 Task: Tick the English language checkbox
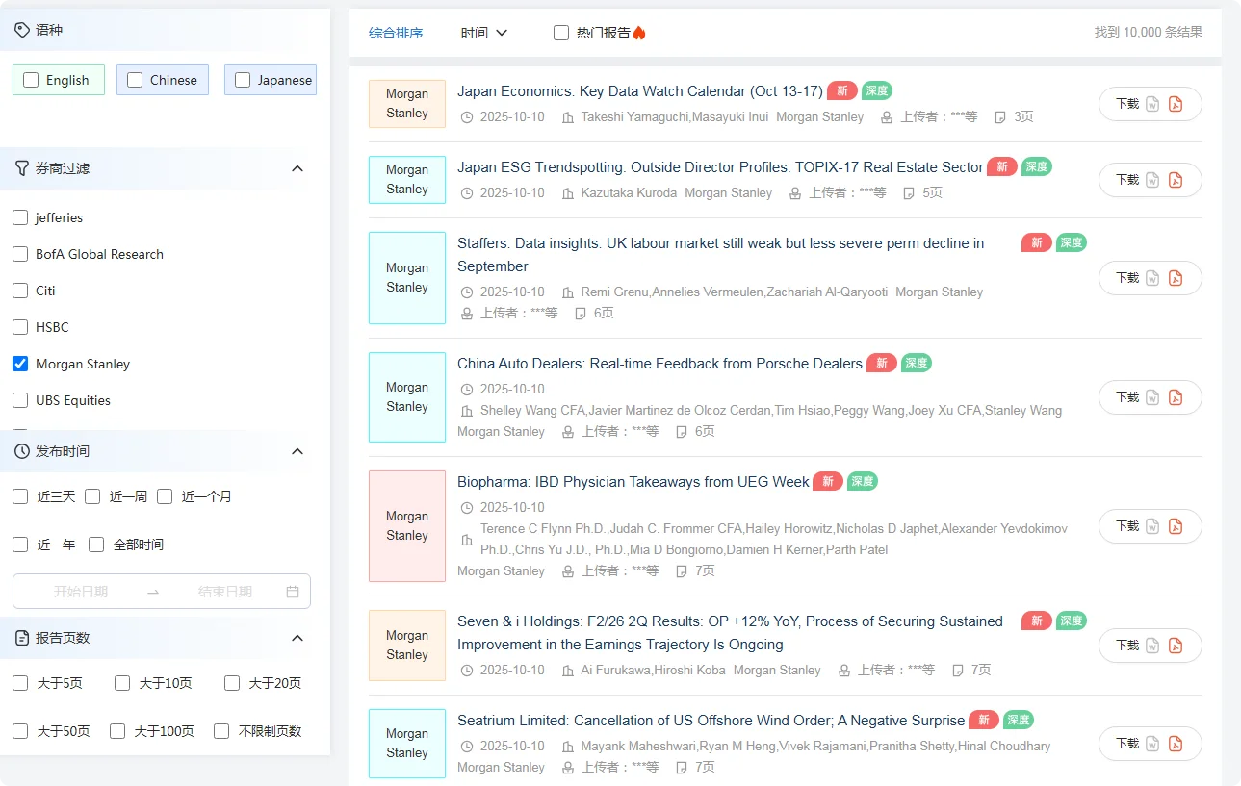[x=31, y=80]
